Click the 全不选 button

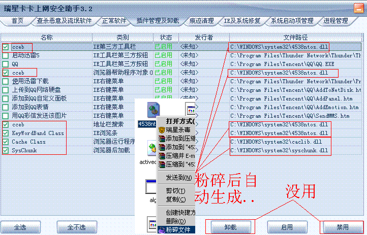pyautogui.click(x=77, y=227)
